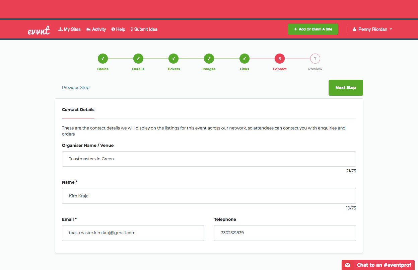Go to the Links step circle
Viewport: 418px width, 270px height.
245,59
